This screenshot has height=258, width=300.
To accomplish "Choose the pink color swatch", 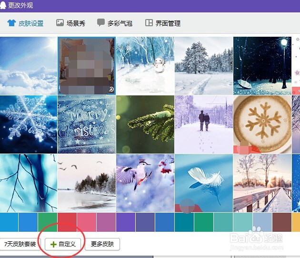I will coord(87,222).
